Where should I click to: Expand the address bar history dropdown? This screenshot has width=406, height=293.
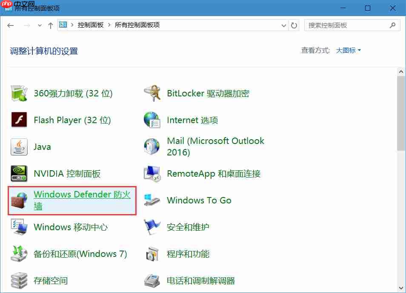click(x=283, y=25)
